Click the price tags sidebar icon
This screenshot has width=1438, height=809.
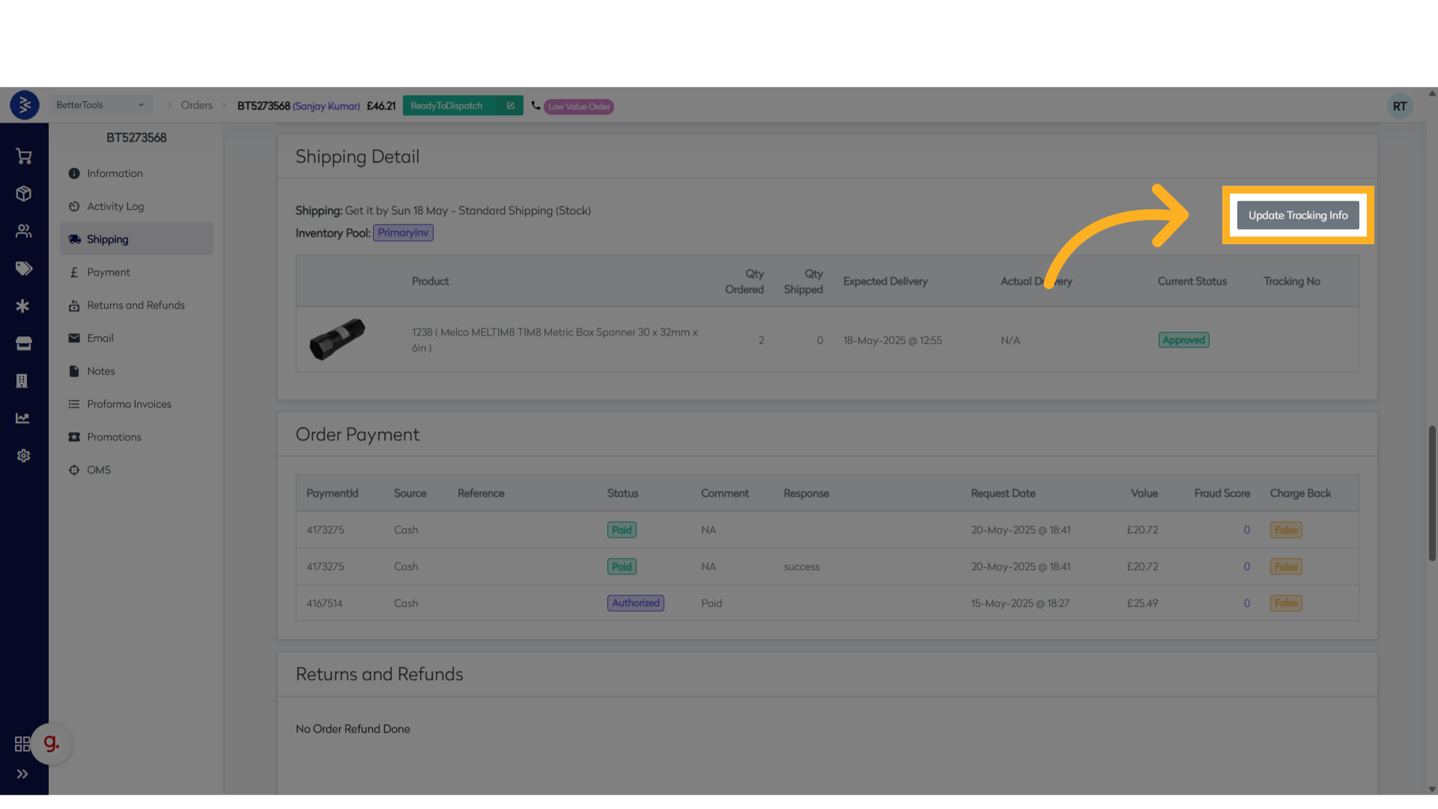point(24,268)
